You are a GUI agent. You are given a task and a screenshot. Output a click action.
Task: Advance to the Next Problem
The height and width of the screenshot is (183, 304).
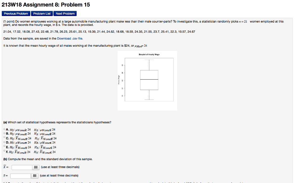65,13
